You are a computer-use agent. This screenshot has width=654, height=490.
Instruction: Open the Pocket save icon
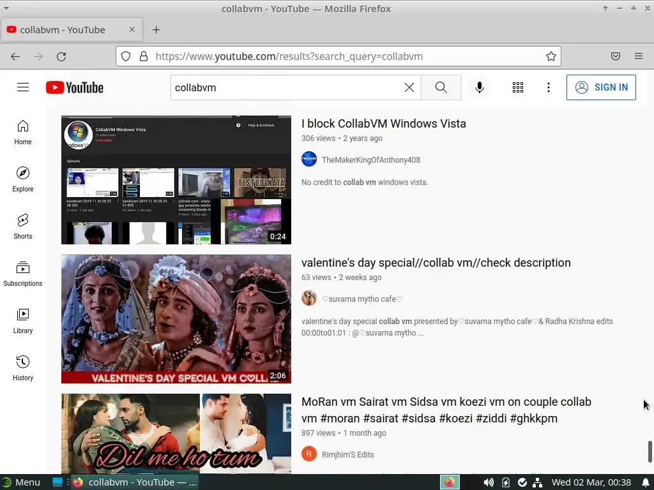(x=616, y=56)
